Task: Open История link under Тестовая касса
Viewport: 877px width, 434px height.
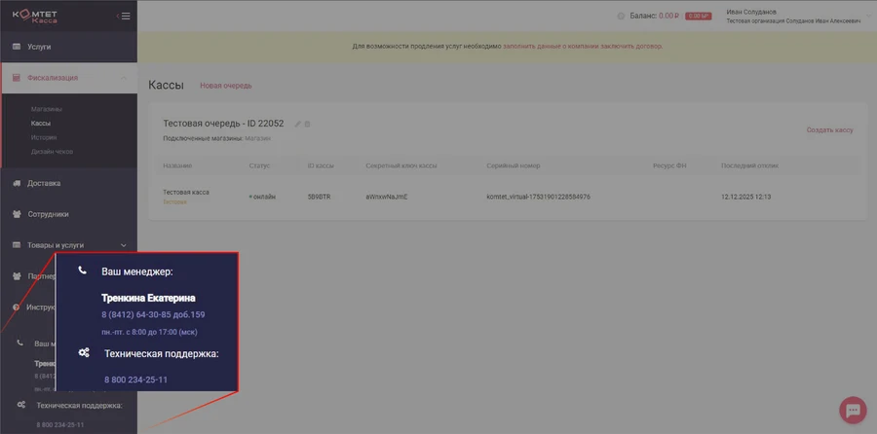Action: (174, 201)
